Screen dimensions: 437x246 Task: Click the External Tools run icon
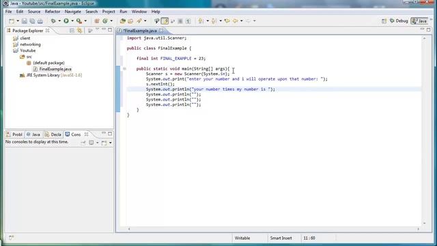[x=79, y=21]
